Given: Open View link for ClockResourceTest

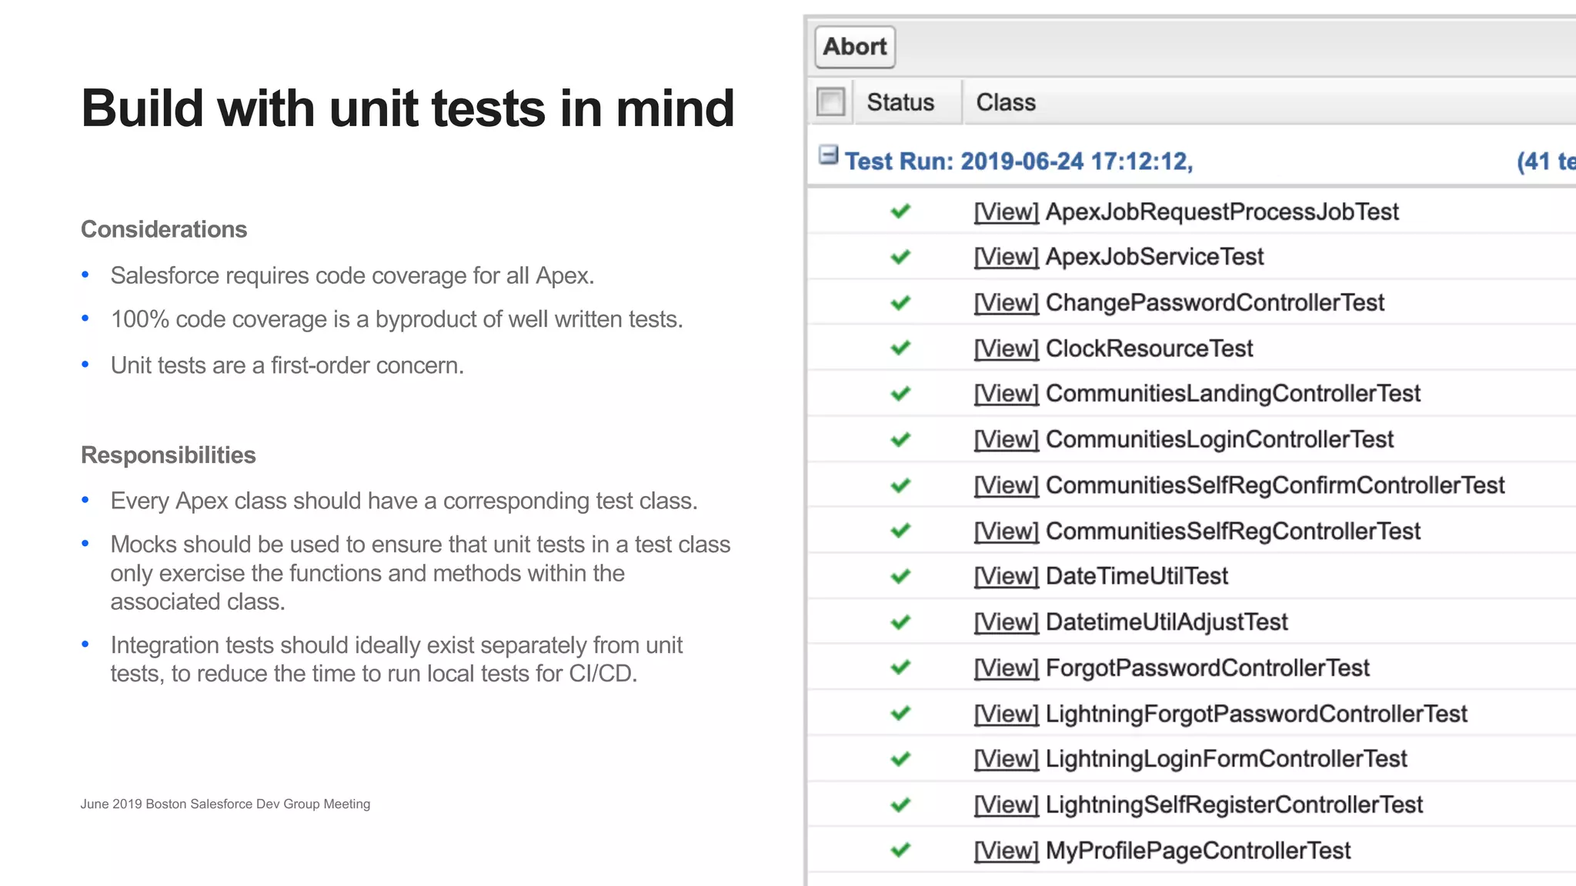Looking at the screenshot, I should [x=1007, y=348].
